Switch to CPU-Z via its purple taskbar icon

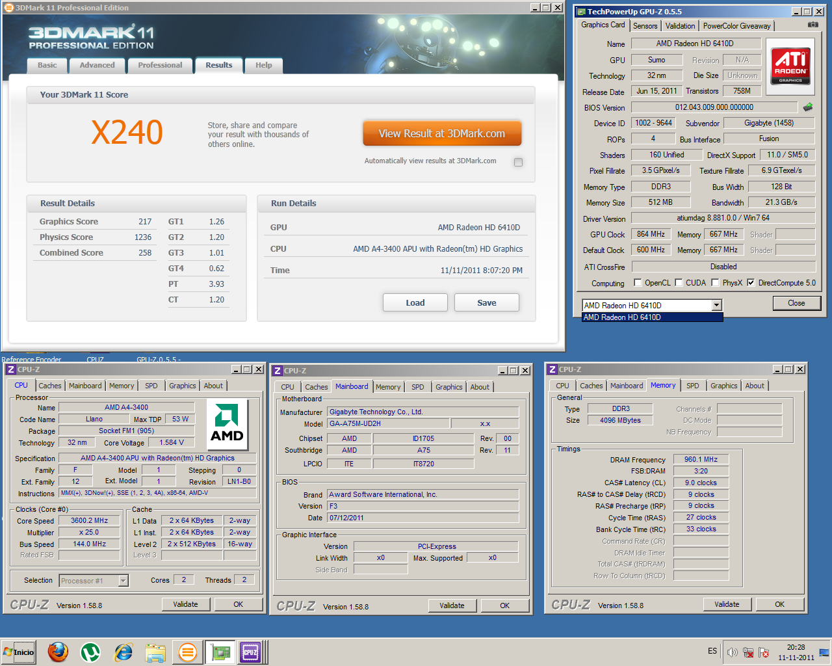click(250, 652)
